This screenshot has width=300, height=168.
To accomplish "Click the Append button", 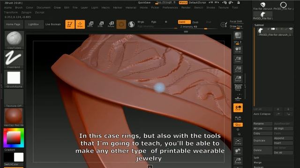I will [283, 138].
